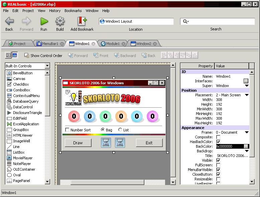Click the Draw button in layout

click(78, 143)
